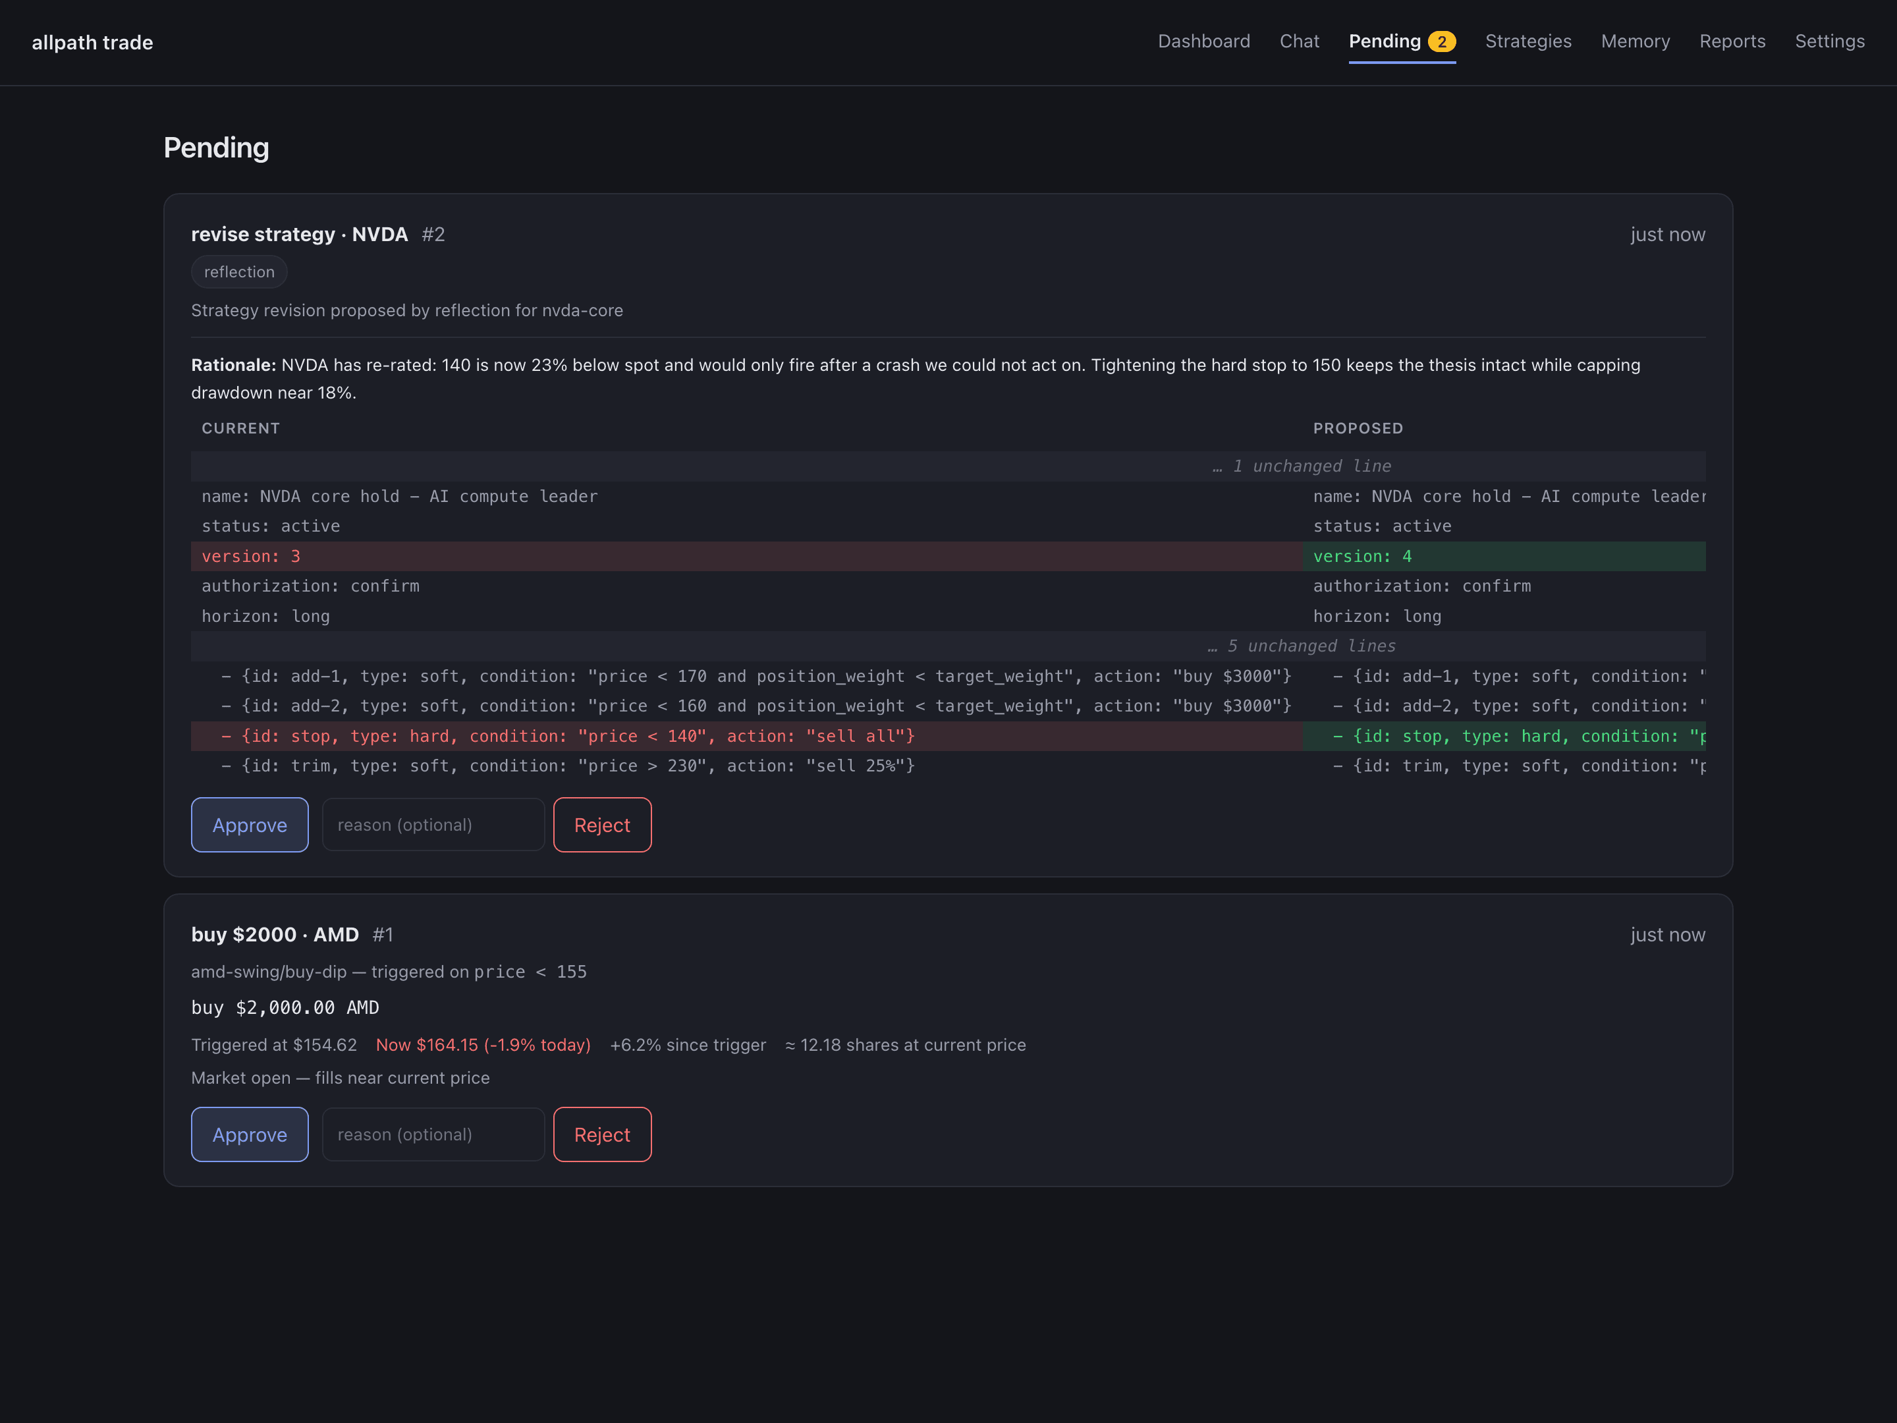This screenshot has width=1897, height=1423.
Task: Focus the reason field for NVDA revision
Action: coord(433,824)
